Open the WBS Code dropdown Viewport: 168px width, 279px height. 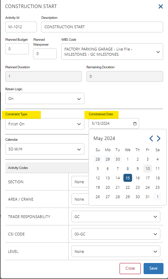click(112, 52)
